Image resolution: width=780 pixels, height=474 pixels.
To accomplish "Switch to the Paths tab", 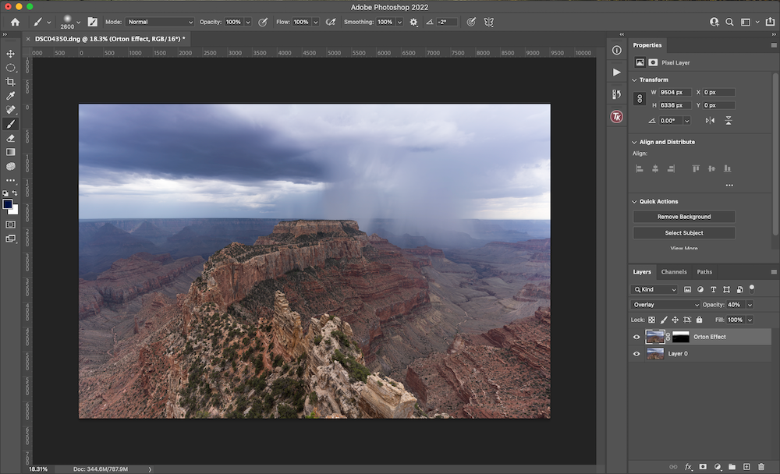I will click(704, 272).
